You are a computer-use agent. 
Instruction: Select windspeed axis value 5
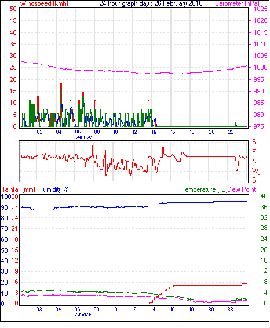[x=14, y=115]
